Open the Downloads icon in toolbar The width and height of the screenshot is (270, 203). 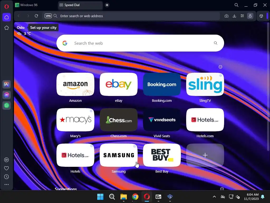tap(234, 16)
